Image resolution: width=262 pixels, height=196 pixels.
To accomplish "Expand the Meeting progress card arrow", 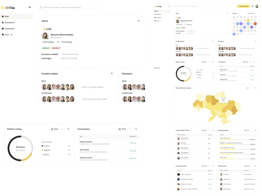I will pyautogui.click(x=255, y=130).
